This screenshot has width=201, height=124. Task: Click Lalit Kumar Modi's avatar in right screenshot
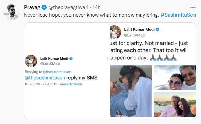[x=115, y=32]
